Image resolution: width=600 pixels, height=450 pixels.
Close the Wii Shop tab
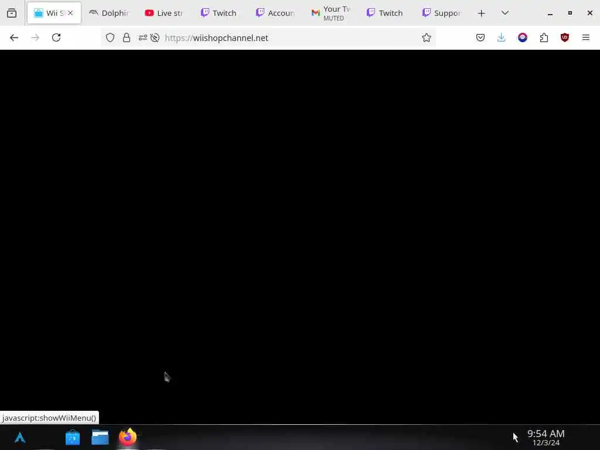click(70, 13)
